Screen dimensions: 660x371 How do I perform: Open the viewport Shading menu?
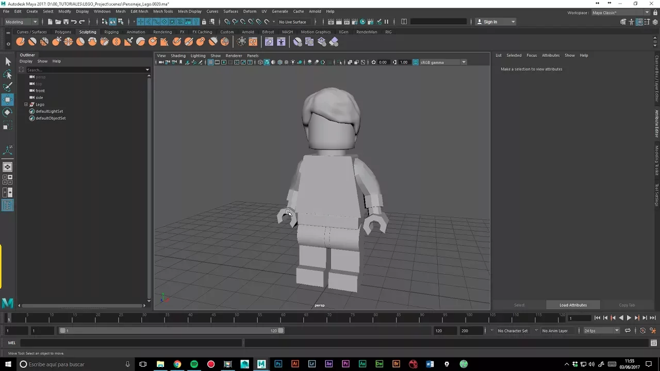(178, 56)
